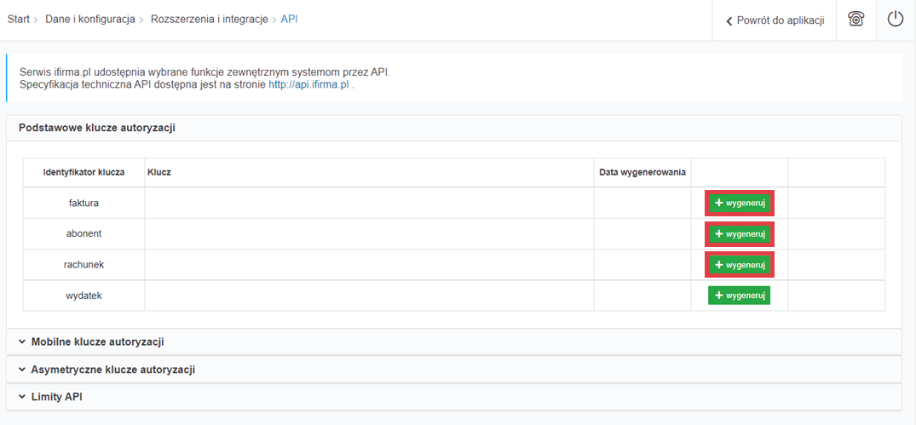
Task: Expand Asymetryczne klucze autoryzacji section
Action: pos(112,370)
